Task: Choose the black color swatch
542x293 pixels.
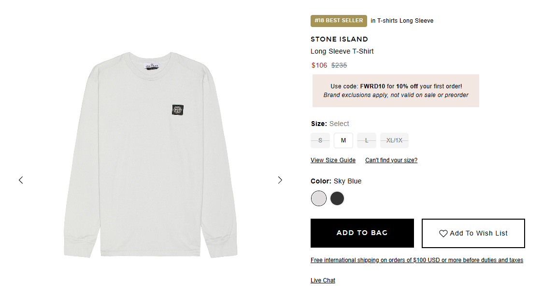Action: [x=337, y=198]
